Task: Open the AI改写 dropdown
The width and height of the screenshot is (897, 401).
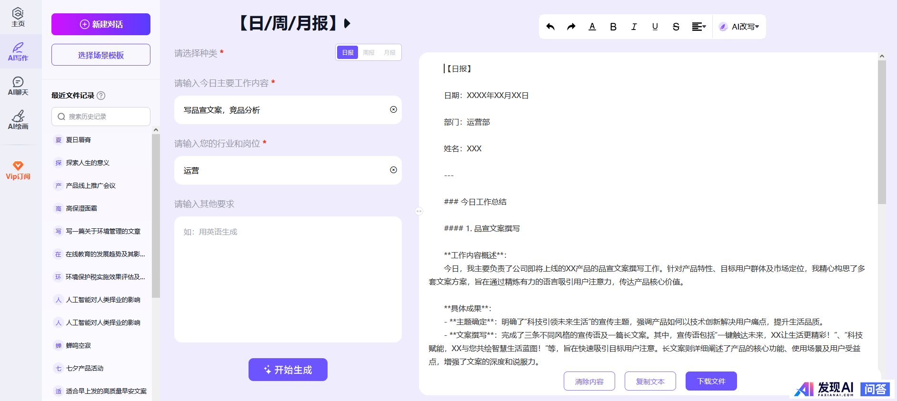Action: point(739,27)
